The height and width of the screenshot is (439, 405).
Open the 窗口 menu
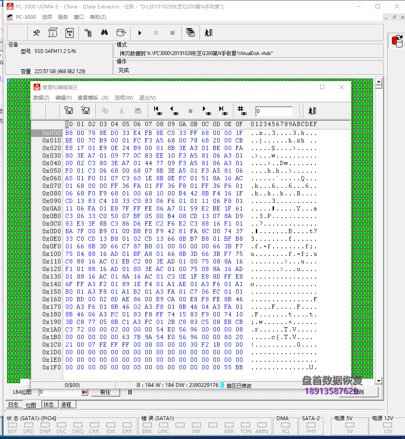click(79, 17)
